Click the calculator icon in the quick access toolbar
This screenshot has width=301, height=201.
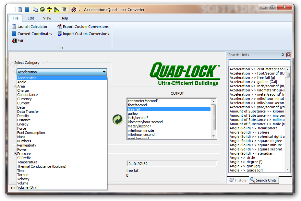[19, 9]
